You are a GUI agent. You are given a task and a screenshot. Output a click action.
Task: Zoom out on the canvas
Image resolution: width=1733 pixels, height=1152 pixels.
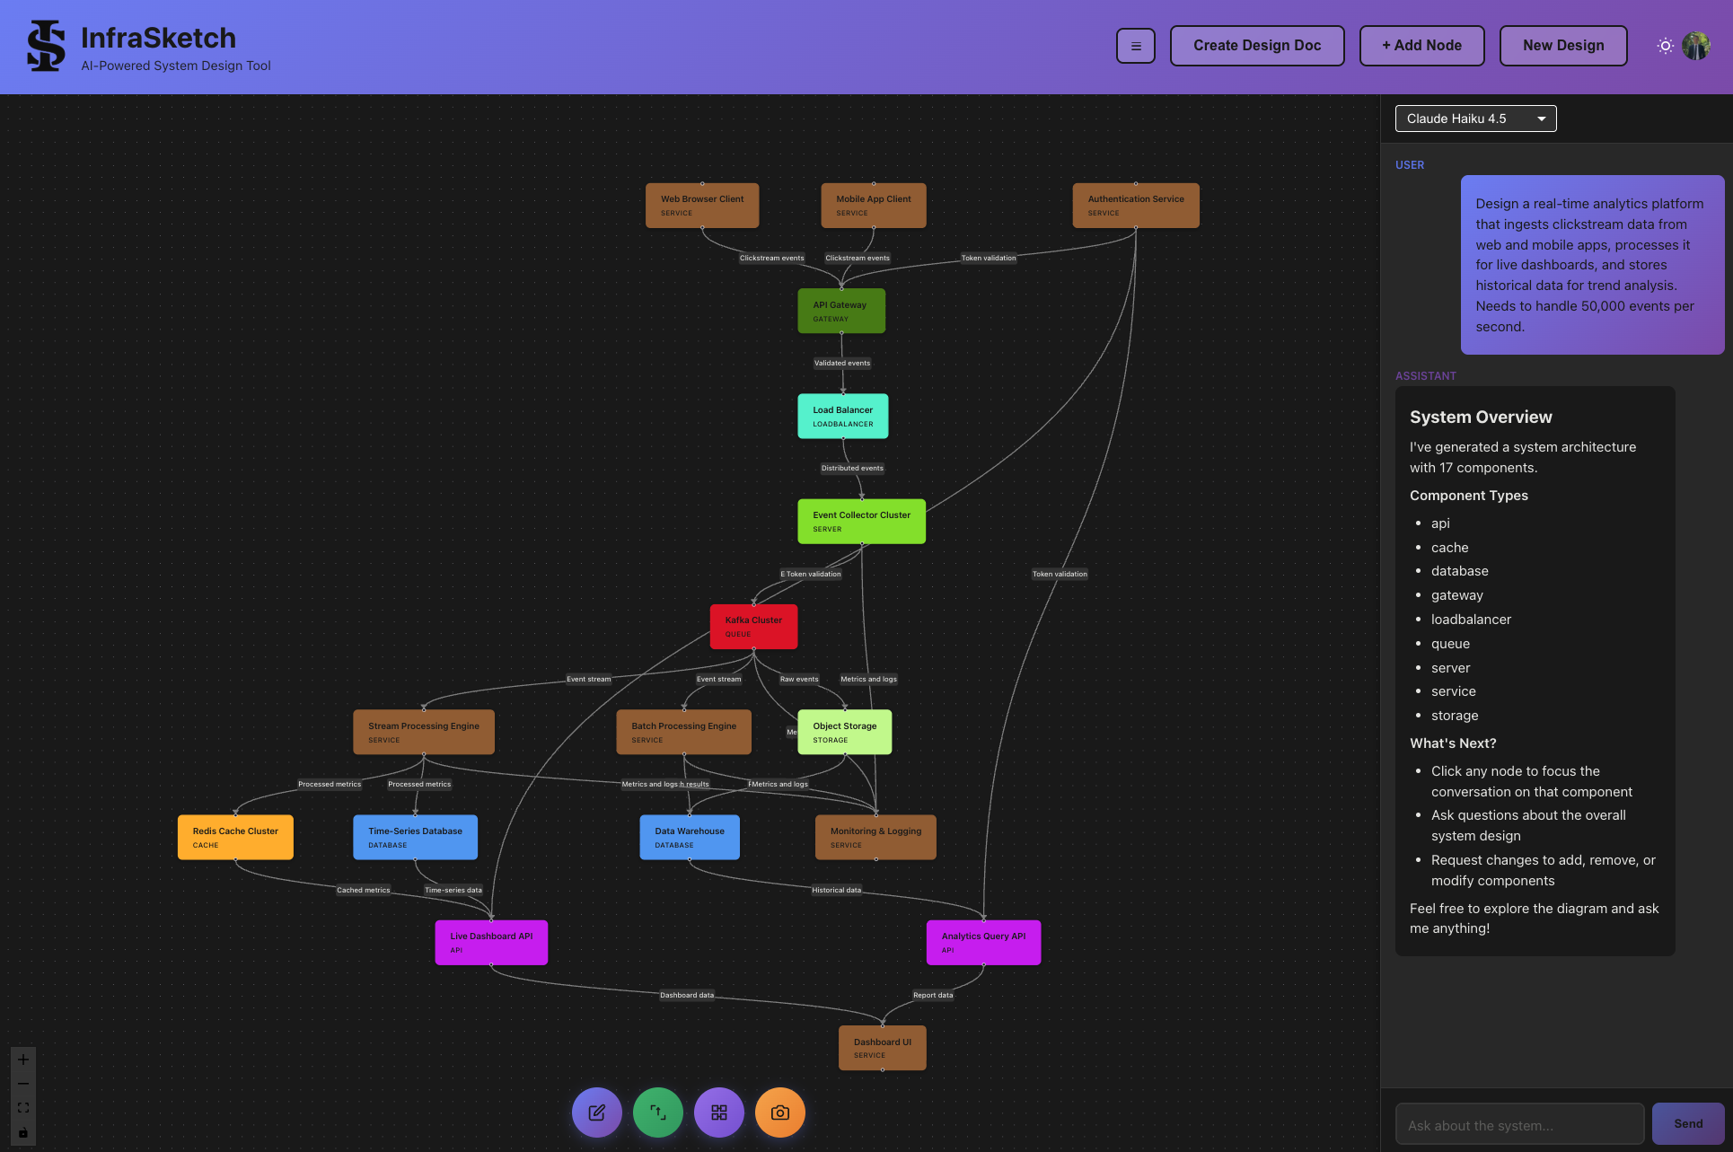coord(22,1084)
